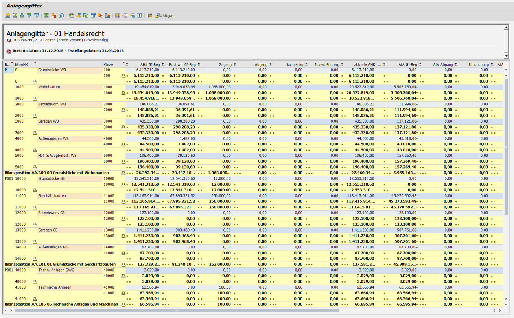This screenshot has height=318, width=514.
Task: Click the total (Σ) toolbar icon
Action: click(x=46, y=16)
